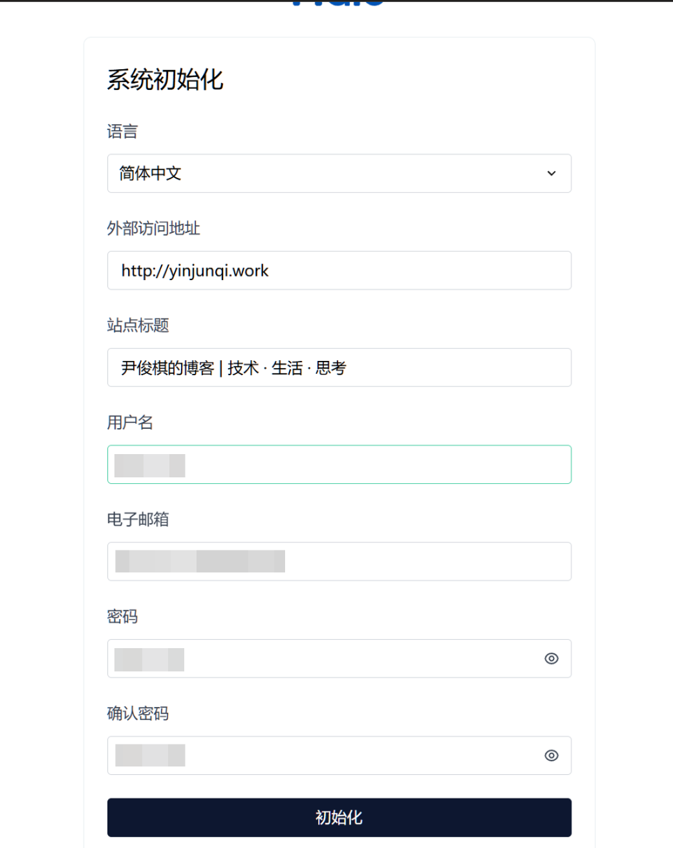Click the 确认密码 label text

(138, 713)
